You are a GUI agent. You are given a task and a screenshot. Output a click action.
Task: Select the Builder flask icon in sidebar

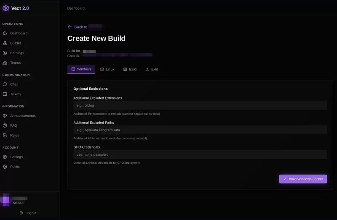coord(5,43)
